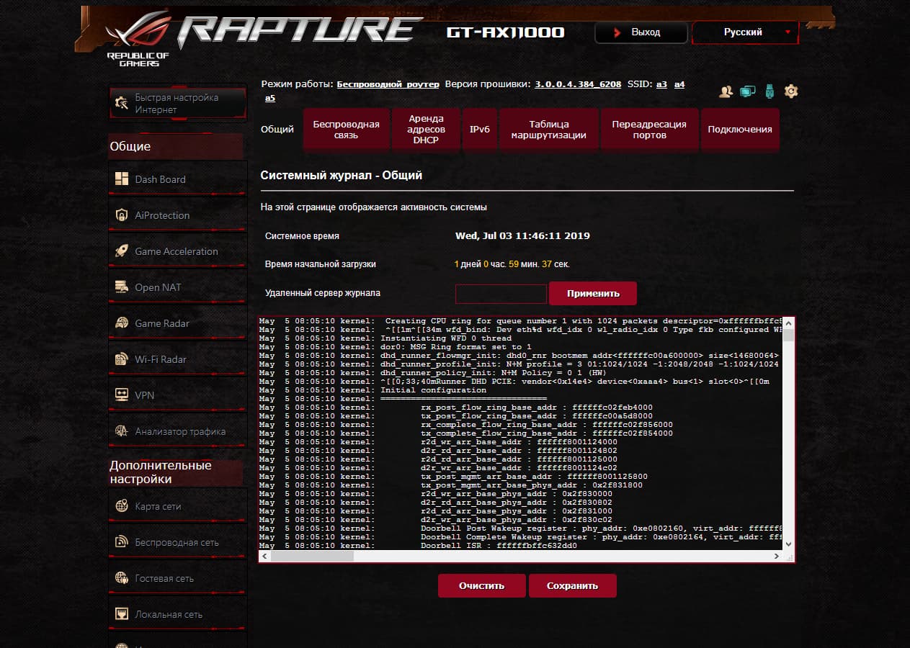Click the horizontal scrollbar right arrow
The width and height of the screenshot is (910, 648).
(776, 557)
